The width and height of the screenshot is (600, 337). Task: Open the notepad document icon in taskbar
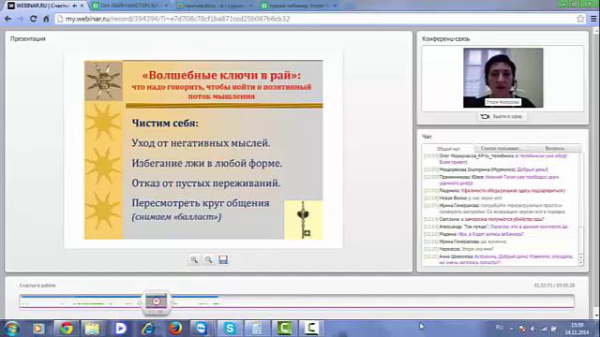(x=257, y=329)
